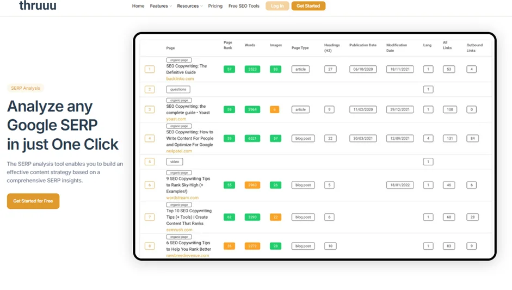This screenshot has height=290, width=512.
Task: Expand the Resources dropdown menu
Action: (x=190, y=6)
